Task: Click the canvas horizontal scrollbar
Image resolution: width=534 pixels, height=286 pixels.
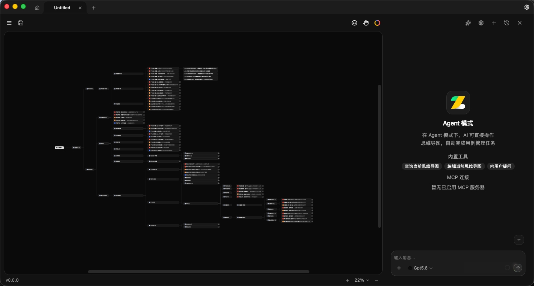Action: [199, 272]
